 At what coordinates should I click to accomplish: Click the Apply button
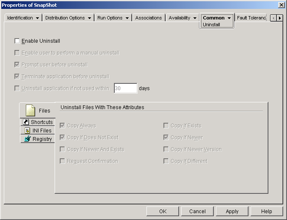(232, 212)
